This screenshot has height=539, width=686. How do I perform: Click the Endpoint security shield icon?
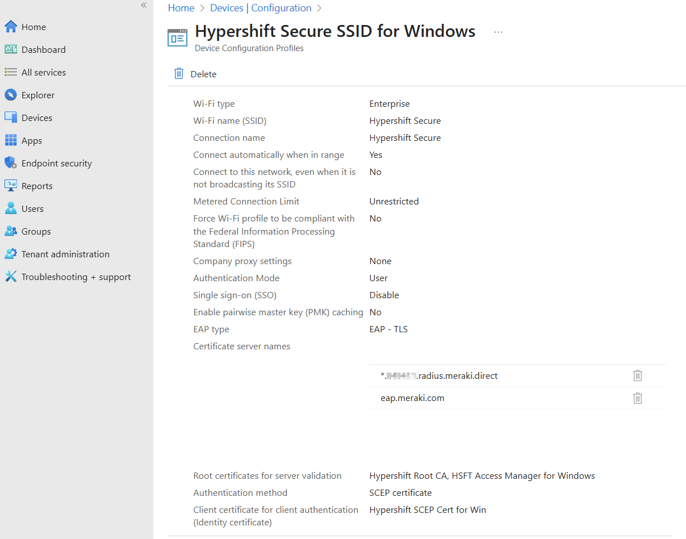11,163
